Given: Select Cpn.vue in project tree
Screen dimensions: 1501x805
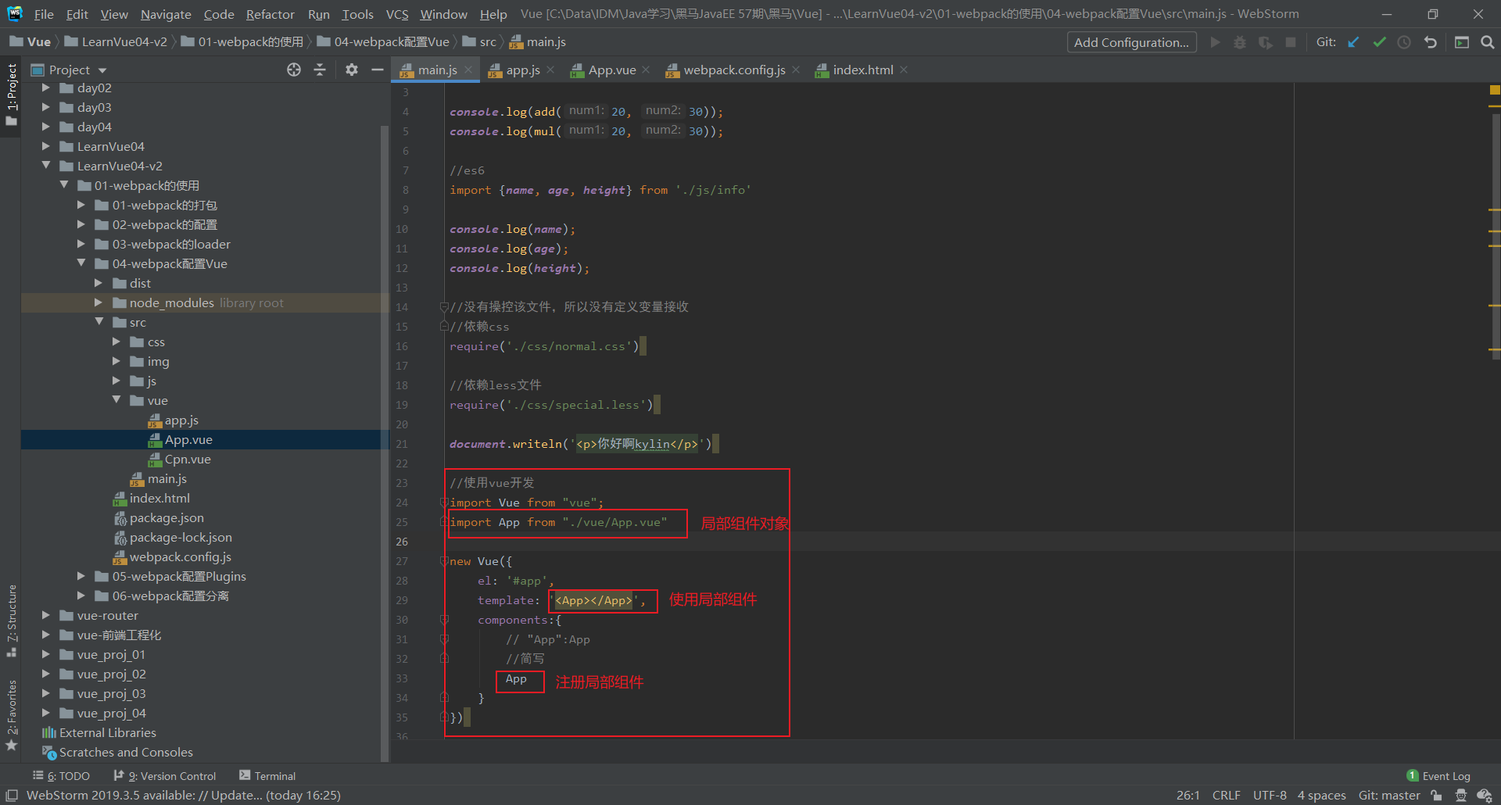Looking at the screenshot, I should [188, 459].
